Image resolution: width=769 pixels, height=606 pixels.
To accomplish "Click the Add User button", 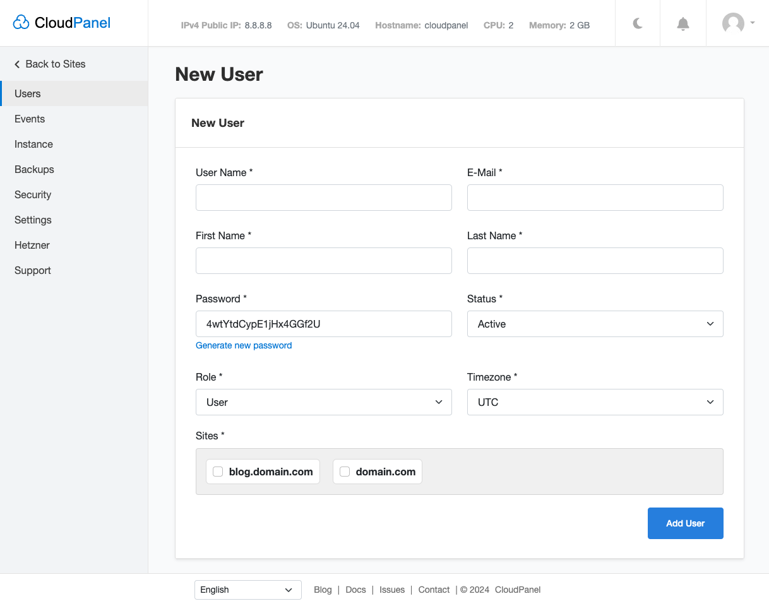I will point(685,523).
